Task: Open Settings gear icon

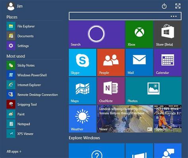Action: [11, 46]
